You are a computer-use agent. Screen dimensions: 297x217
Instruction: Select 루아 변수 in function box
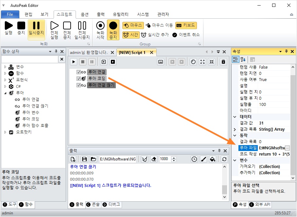31,112
